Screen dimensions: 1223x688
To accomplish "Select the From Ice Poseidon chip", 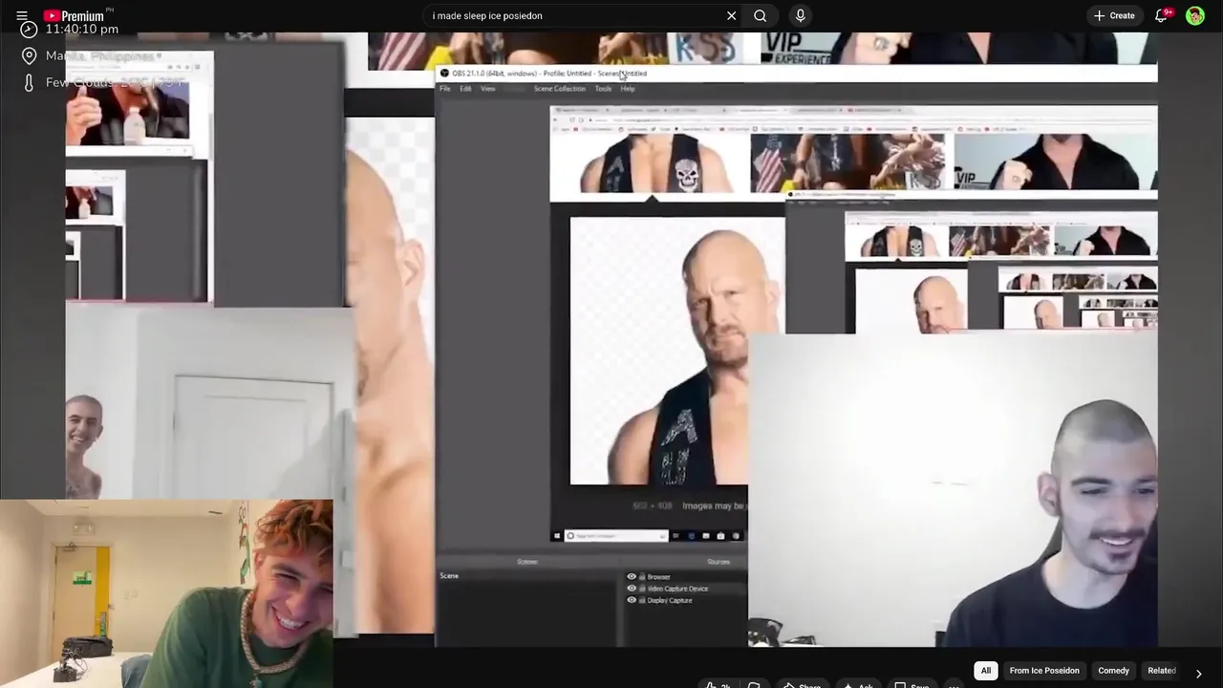I will click(x=1044, y=671).
